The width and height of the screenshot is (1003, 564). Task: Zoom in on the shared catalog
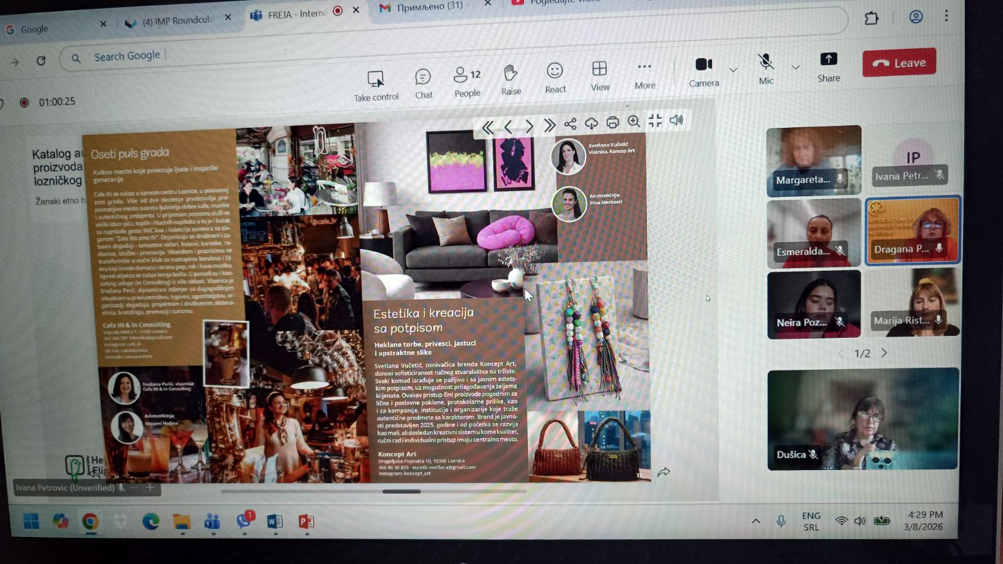(634, 122)
